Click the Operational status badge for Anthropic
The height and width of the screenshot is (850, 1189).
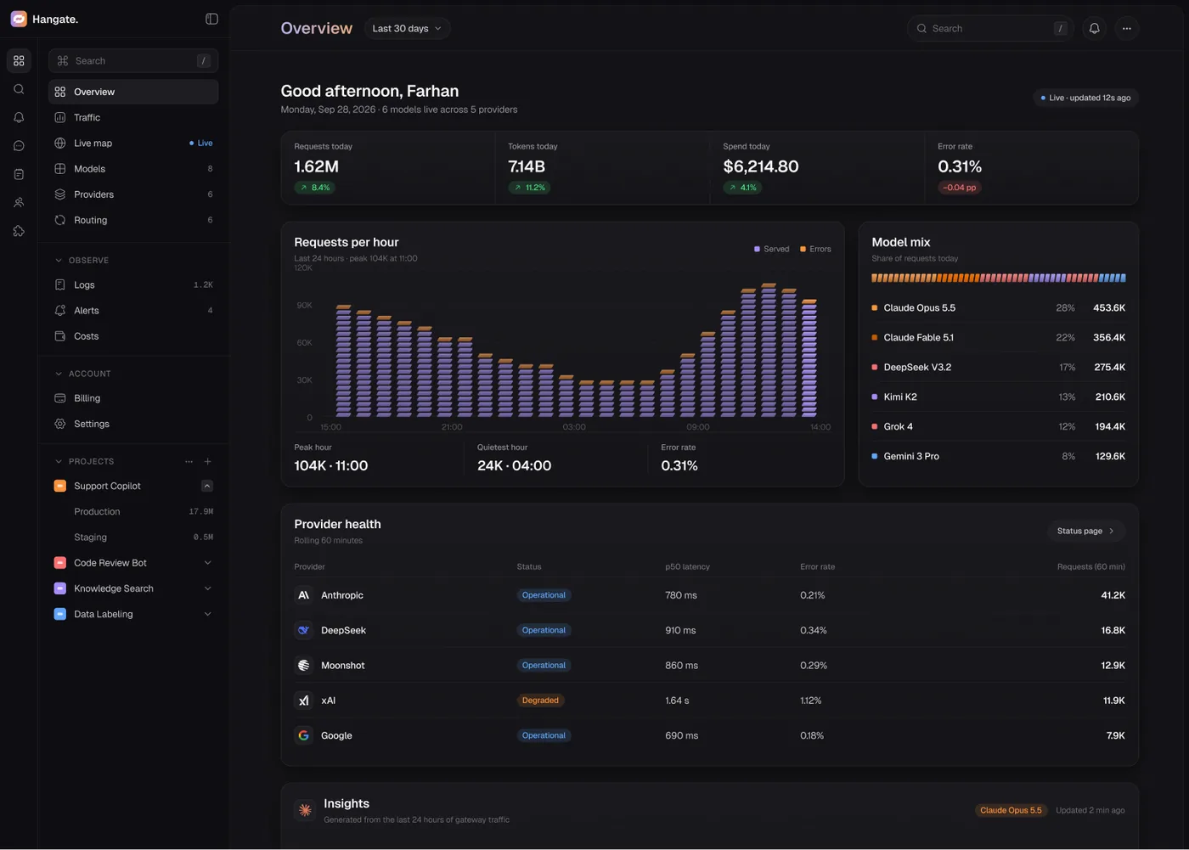pos(544,595)
